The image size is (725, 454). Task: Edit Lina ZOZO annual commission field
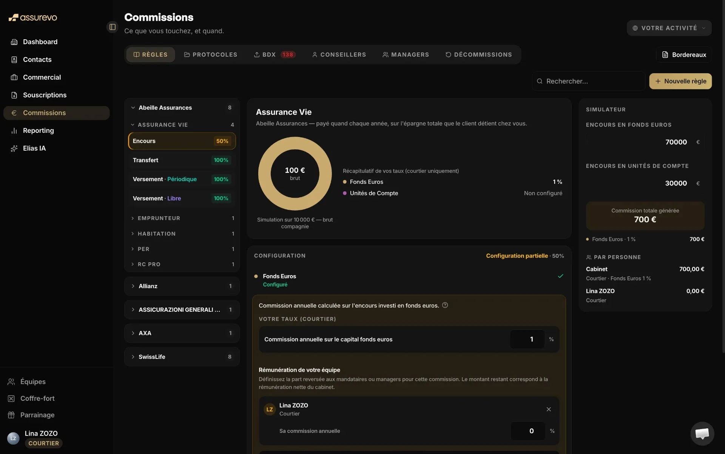[528, 431]
